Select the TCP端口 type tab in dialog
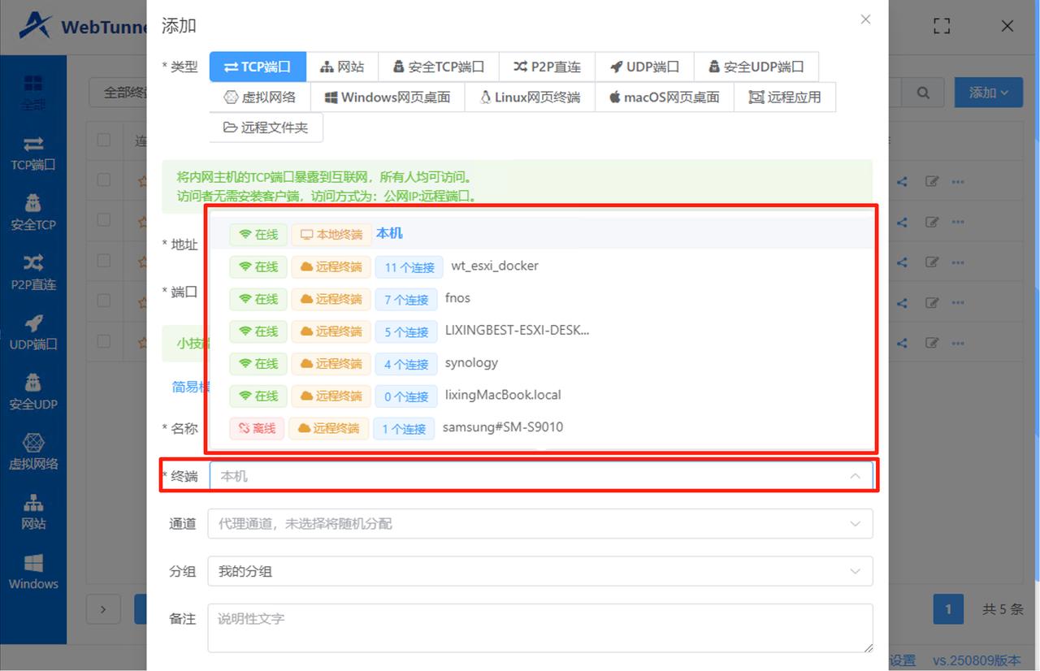The image size is (1040, 671). pos(258,67)
